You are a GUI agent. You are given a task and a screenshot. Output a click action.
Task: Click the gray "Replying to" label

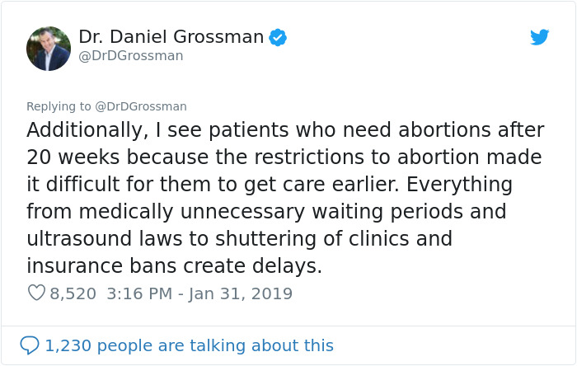click(x=57, y=106)
